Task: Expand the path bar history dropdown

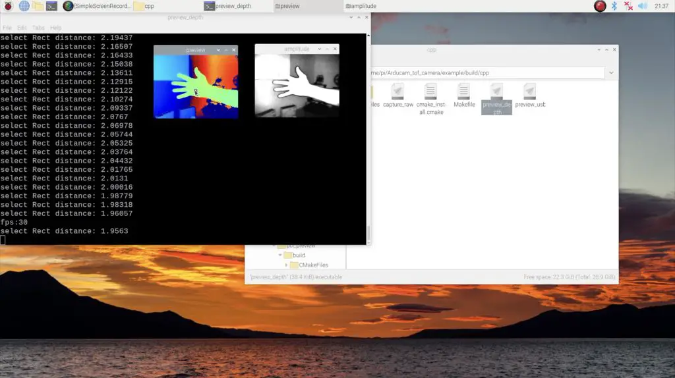Action: (611, 72)
